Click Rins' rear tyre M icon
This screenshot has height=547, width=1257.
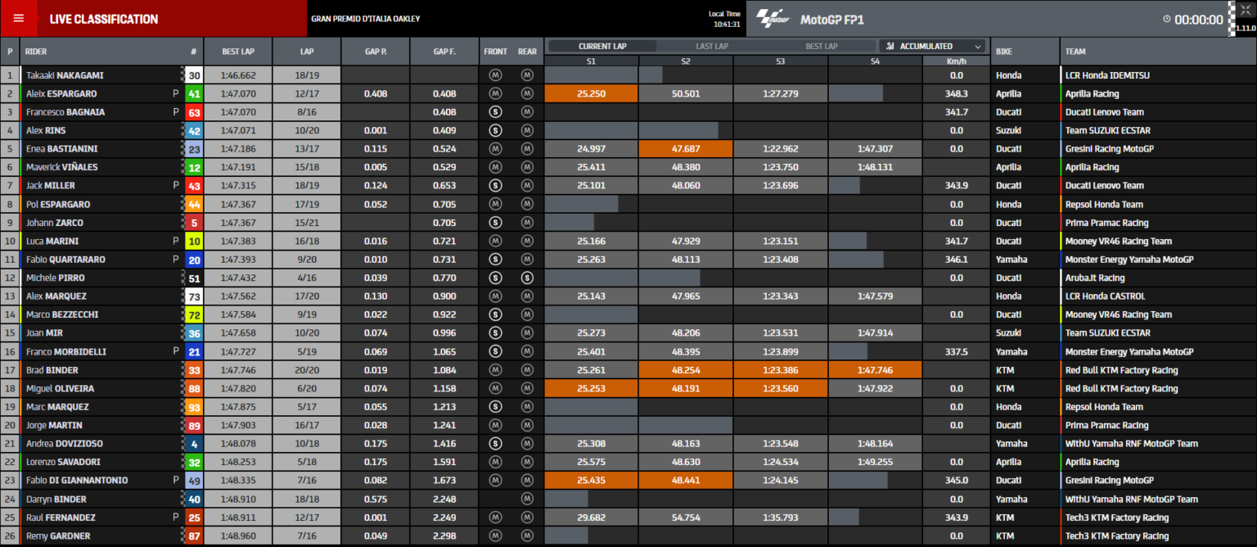(527, 130)
